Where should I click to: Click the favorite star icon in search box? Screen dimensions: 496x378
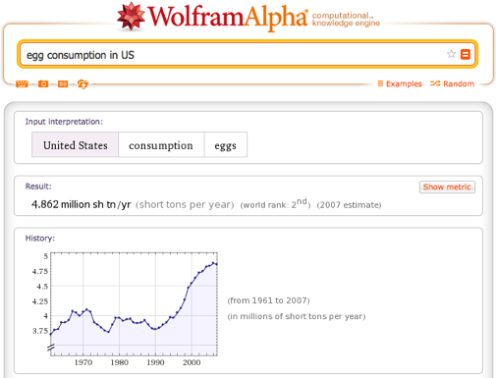pyautogui.click(x=451, y=54)
